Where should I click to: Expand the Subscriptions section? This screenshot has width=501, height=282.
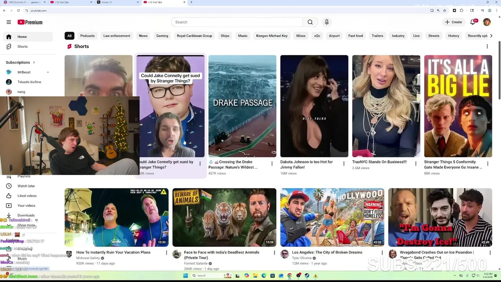pyautogui.click(x=20, y=63)
